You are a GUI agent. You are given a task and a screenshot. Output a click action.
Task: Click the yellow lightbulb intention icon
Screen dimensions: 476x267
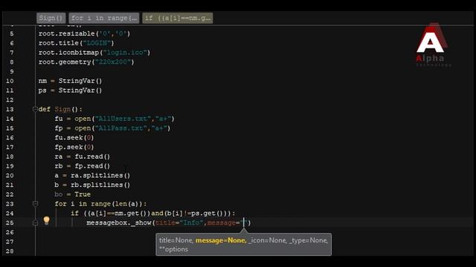[x=46, y=220]
